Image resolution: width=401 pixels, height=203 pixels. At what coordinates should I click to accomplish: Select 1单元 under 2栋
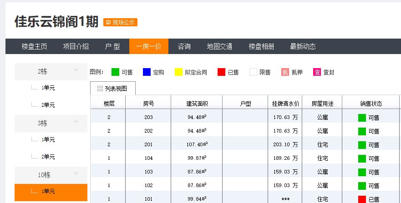click(x=48, y=88)
